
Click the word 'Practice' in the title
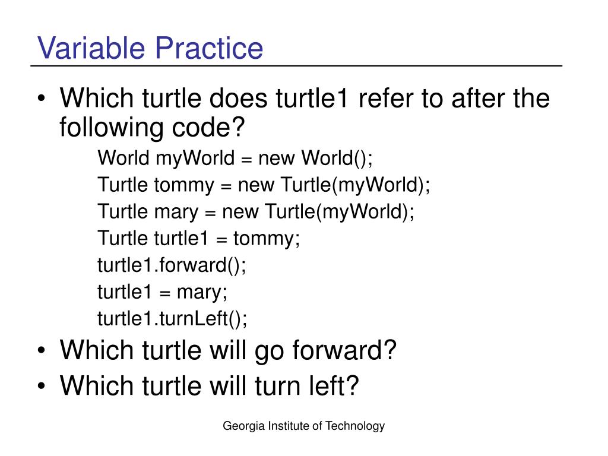pos(210,48)
